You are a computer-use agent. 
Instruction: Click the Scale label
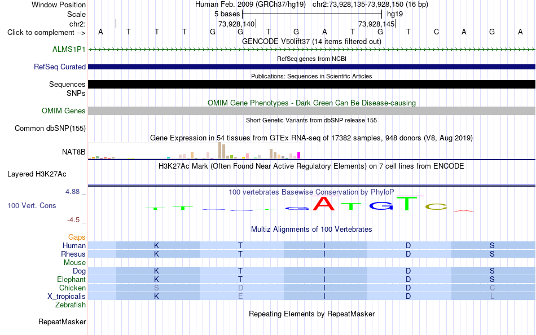[76, 14]
